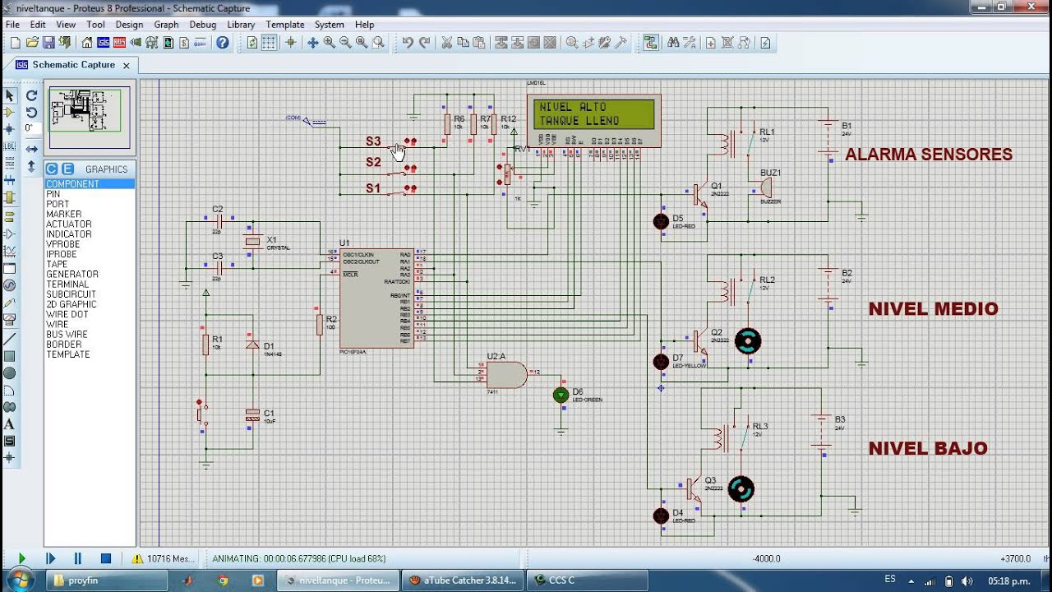
Task: Open the Library menu
Action: (x=241, y=25)
